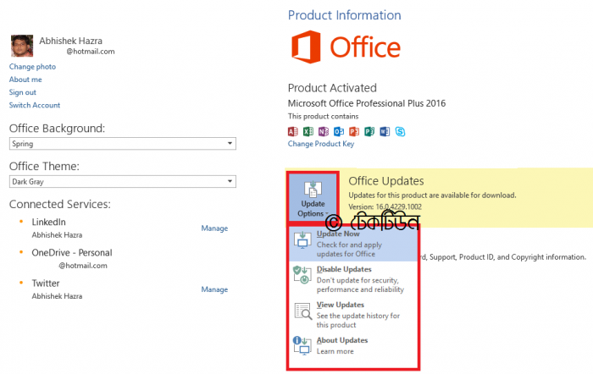
Task: Click the Word app icon
Action: 384,131
